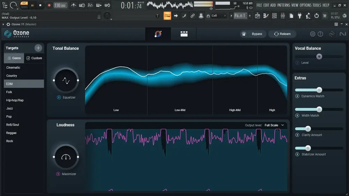The height and width of the screenshot is (196, 349).
Task: Click the globe news icon
Action: click(x=344, y=16)
